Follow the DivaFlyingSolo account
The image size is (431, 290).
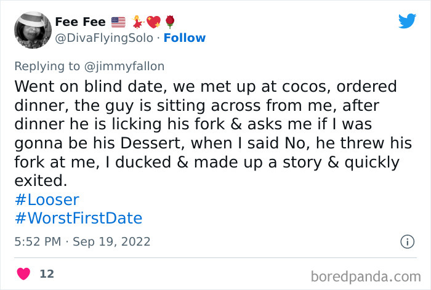(x=184, y=38)
